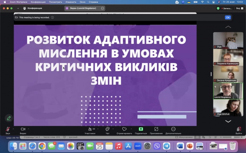
Task: Open the Приложения apps icon
Action: [156, 129]
